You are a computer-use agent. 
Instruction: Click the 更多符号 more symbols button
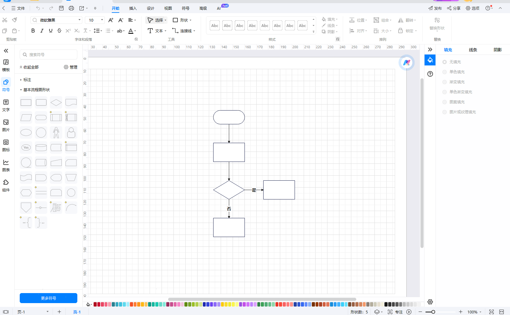click(x=49, y=298)
